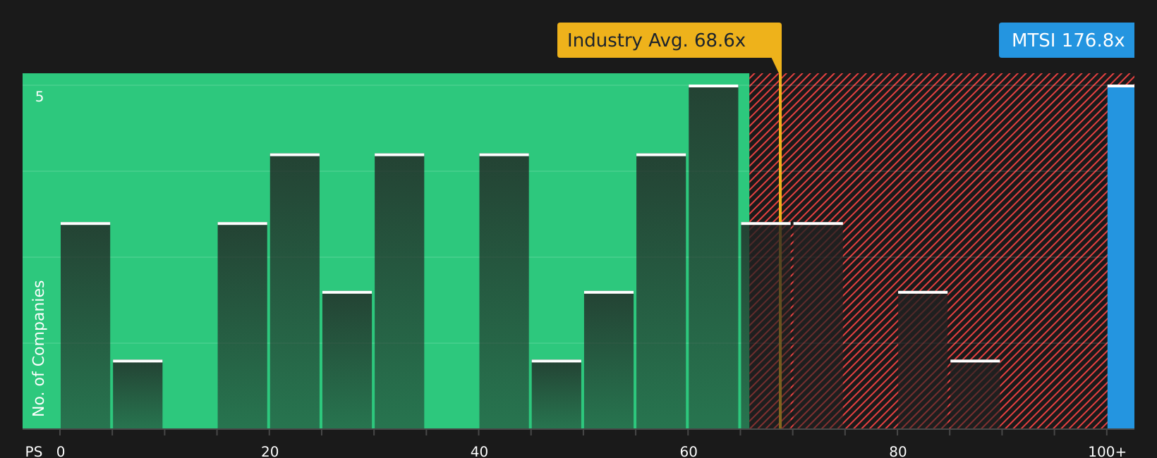Select the blue MTSI bar at 100+

click(1121, 256)
